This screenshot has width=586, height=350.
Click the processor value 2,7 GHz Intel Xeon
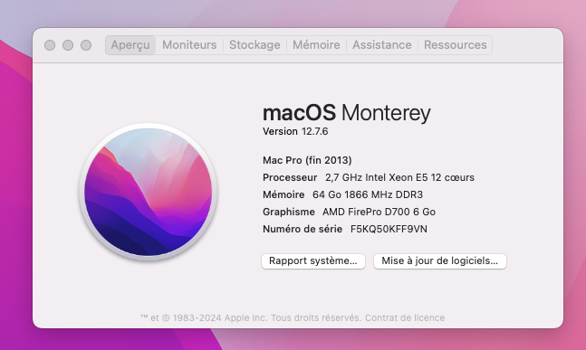[399, 177]
